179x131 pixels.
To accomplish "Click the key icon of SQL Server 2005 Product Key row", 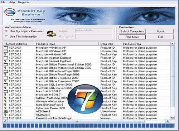I will pyautogui.click(x=5, y=88).
